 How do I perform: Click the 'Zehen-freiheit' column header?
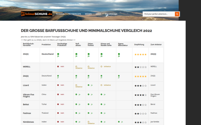click(91, 45)
